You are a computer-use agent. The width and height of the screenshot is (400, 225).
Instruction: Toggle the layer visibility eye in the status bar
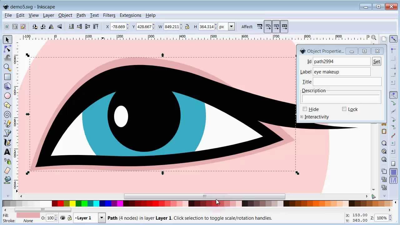click(x=62, y=218)
